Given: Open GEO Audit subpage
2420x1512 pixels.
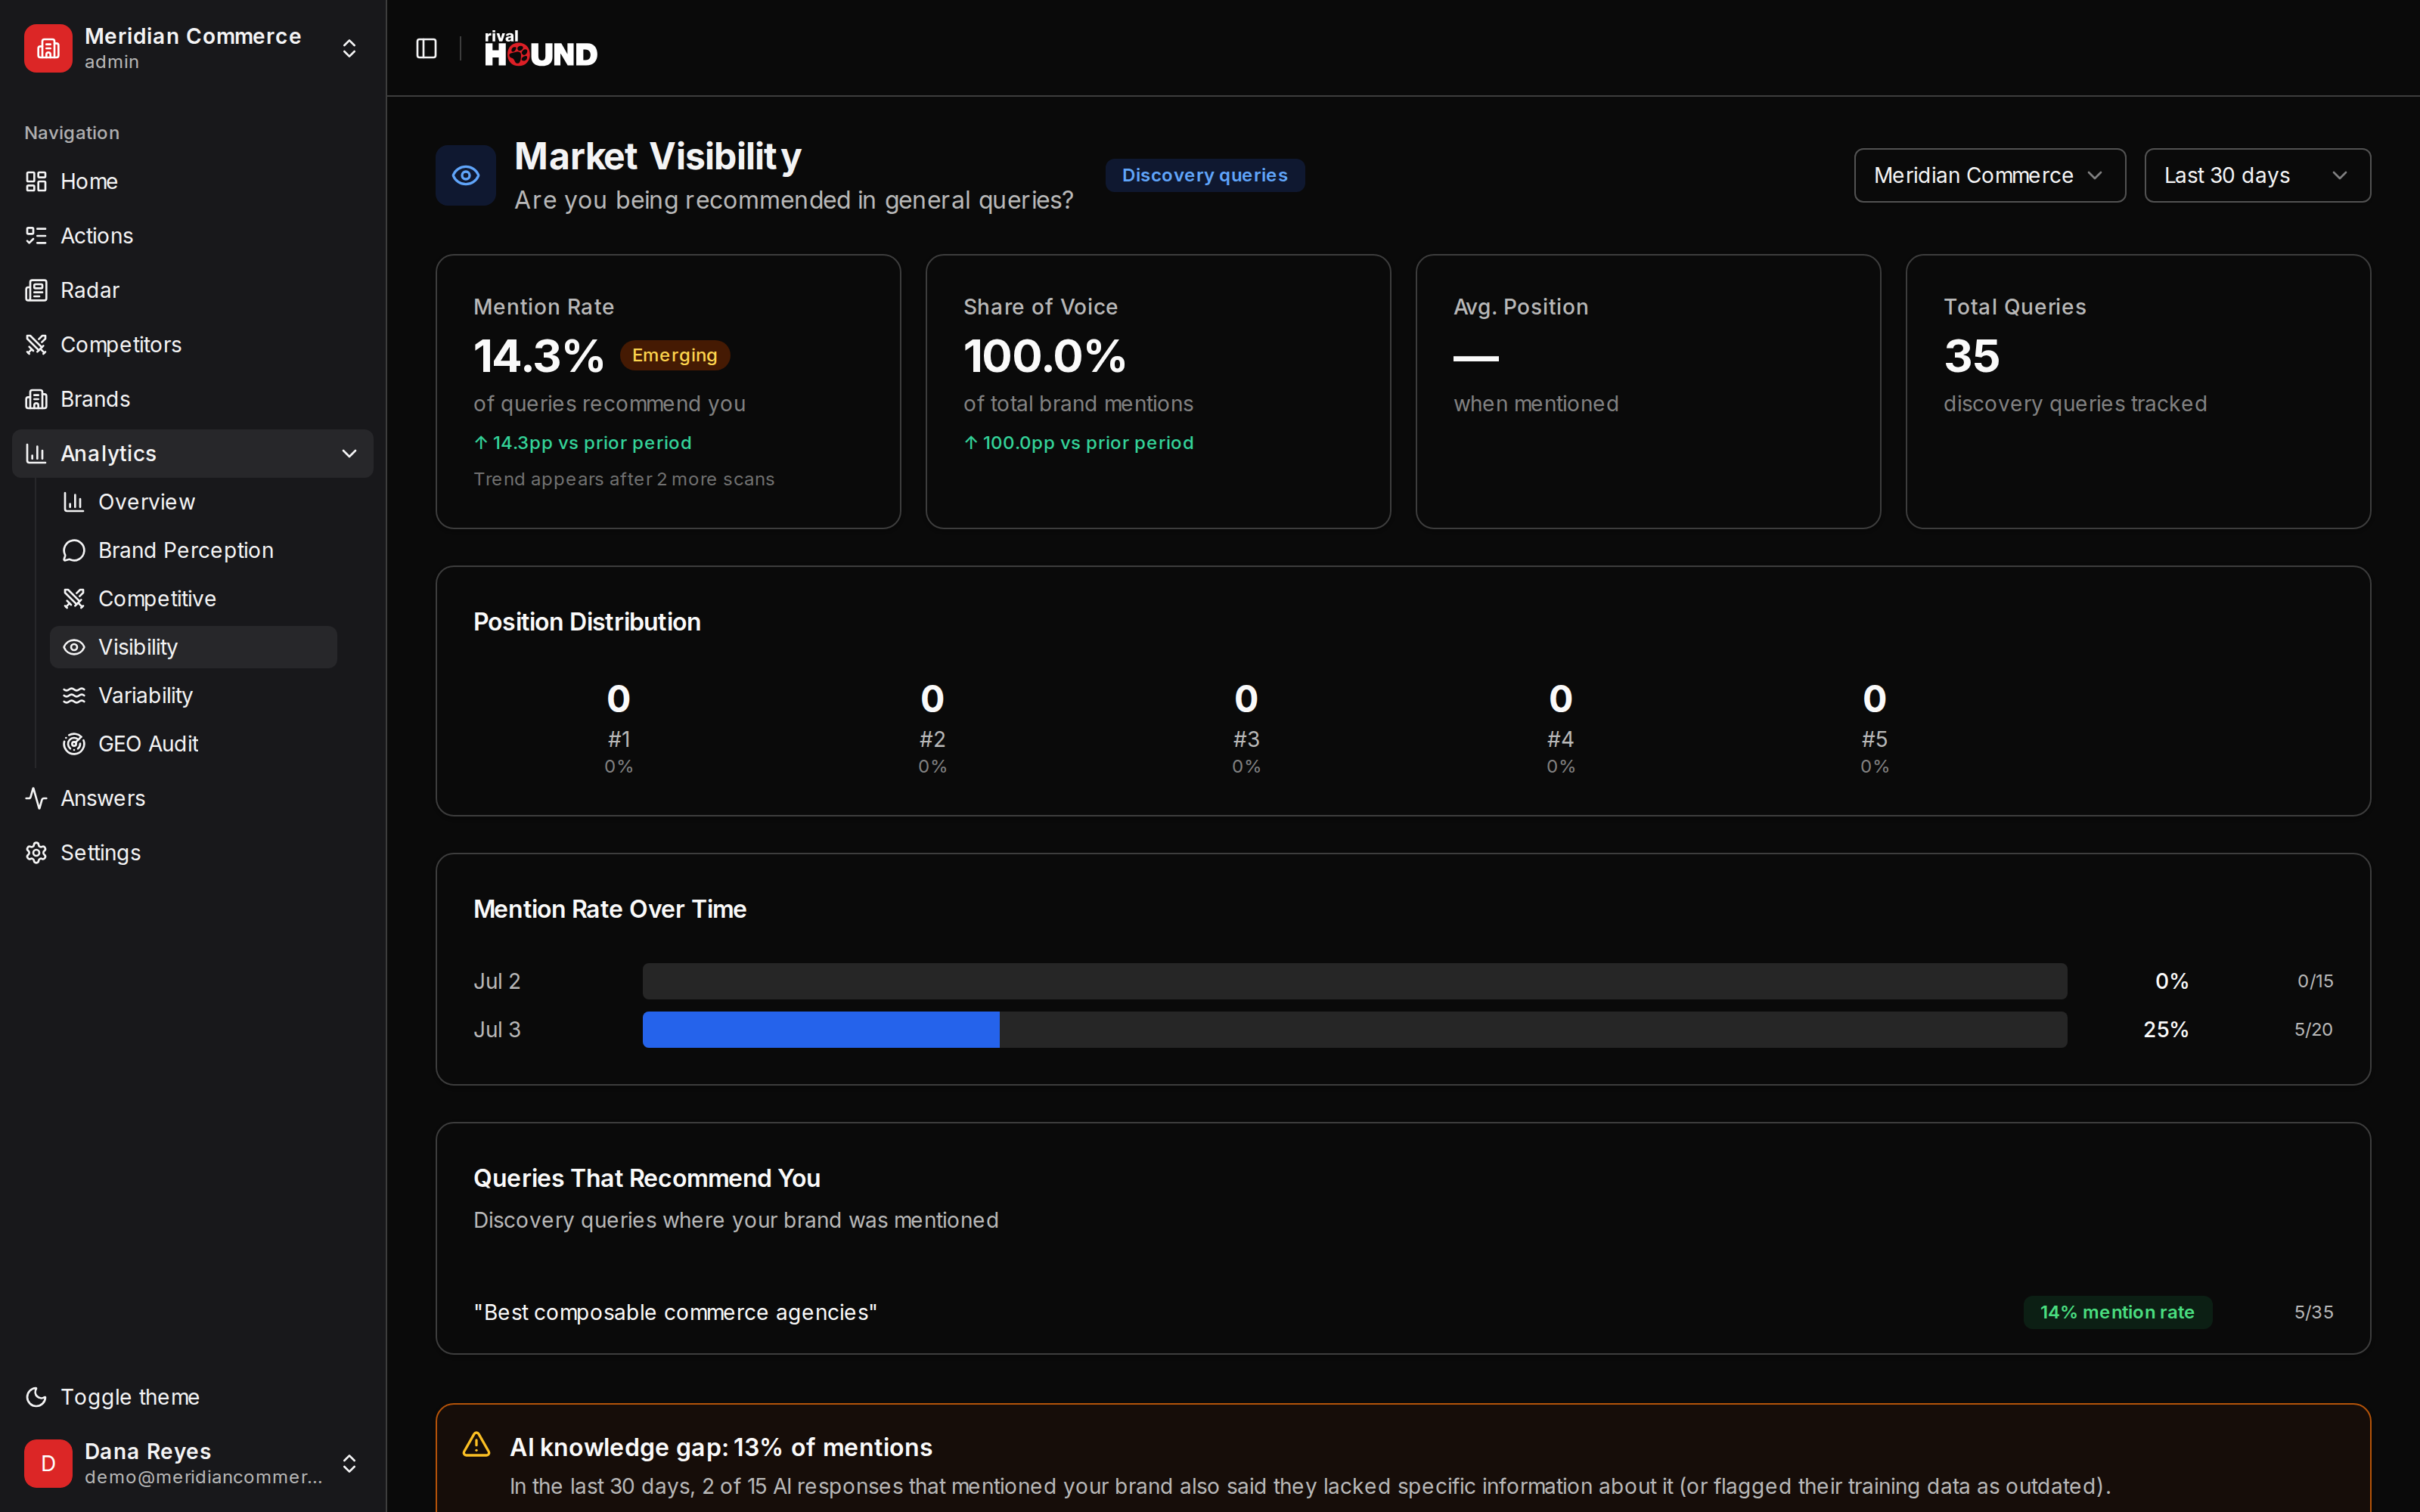Looking at the screenshot, I should click(x=193, y=744).
